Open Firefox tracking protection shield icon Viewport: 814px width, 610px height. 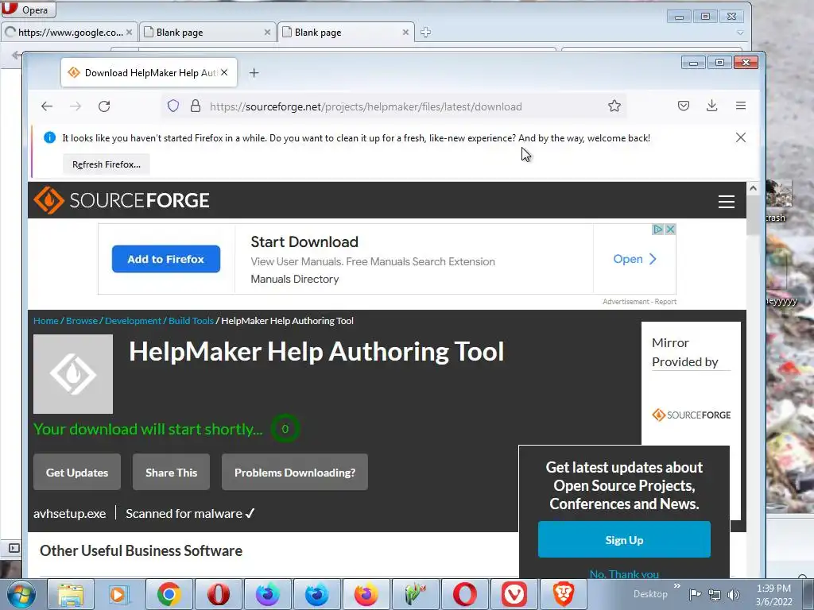tap(172, 106)
